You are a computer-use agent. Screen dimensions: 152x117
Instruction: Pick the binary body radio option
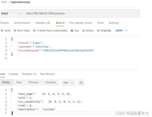83,30
